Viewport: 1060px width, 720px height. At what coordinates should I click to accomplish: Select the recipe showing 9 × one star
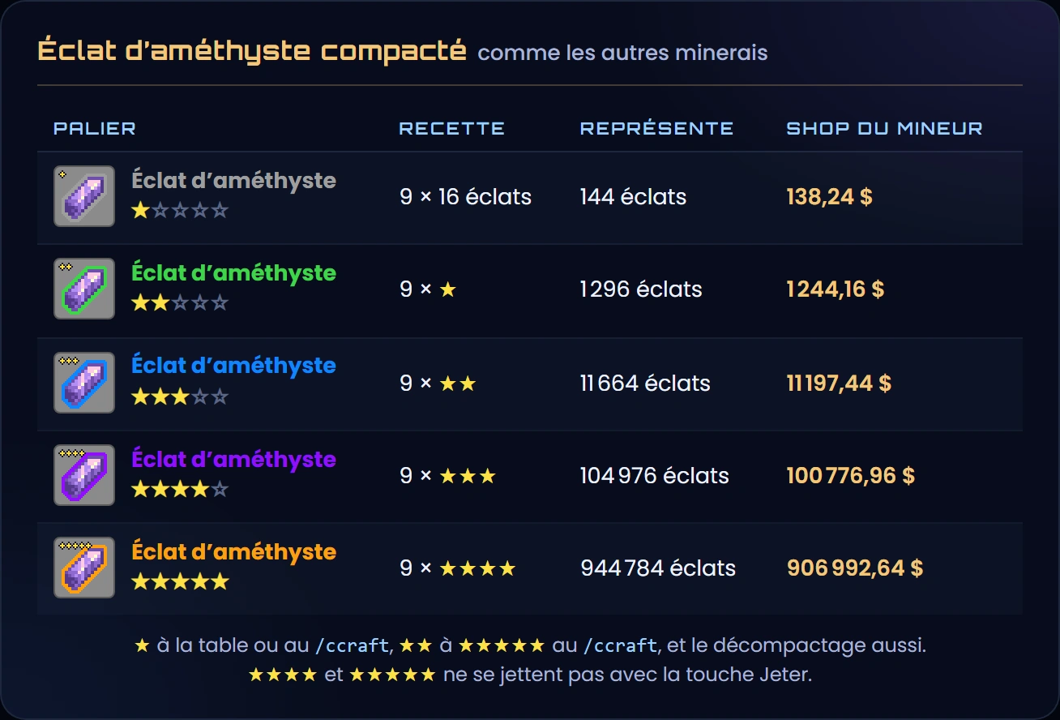click(x=428, y=289)
